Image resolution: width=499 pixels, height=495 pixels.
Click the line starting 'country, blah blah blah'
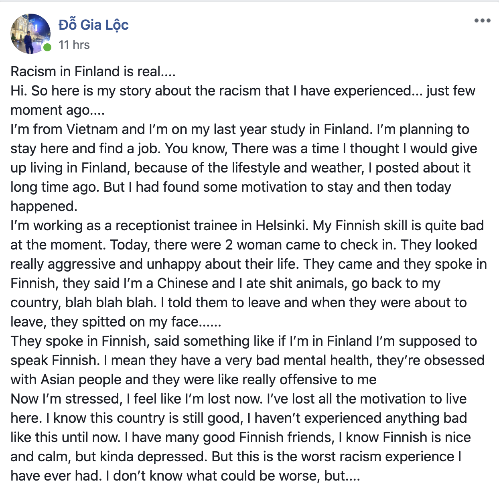tap(239, 302)
